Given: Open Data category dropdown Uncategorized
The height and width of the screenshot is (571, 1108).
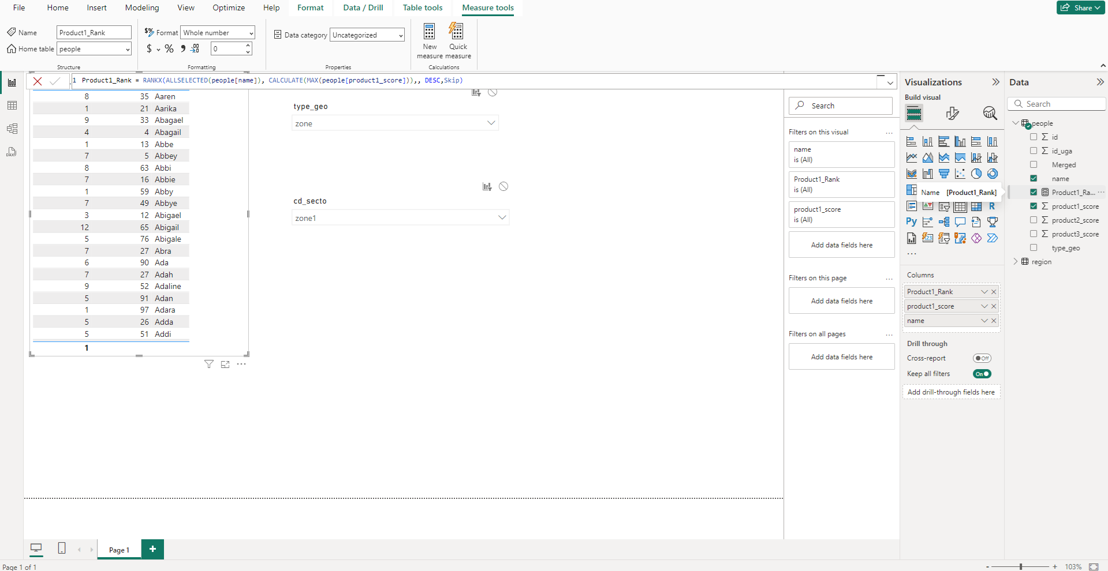Looking at the screenshot, I should coord(367,35).
